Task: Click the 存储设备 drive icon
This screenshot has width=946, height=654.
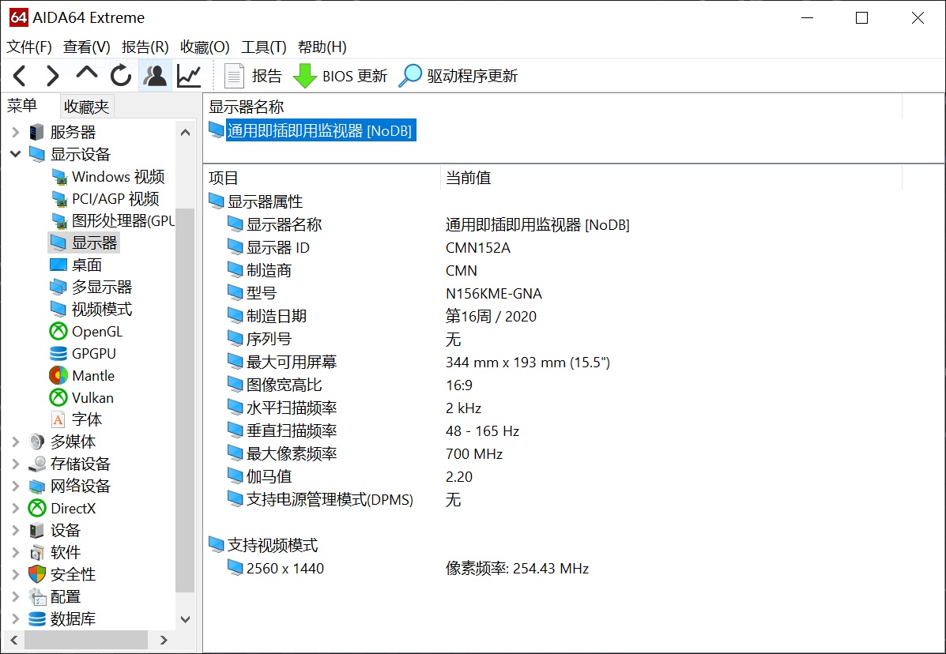Action: (x=37, y=464)
